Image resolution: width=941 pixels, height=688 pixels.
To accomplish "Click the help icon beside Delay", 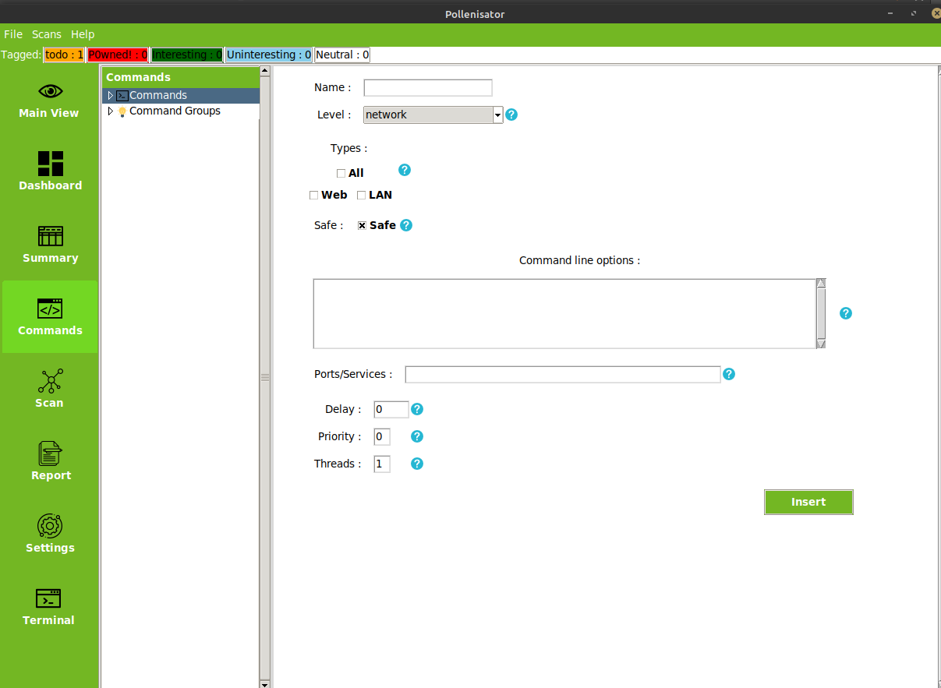I will point(417,409).
